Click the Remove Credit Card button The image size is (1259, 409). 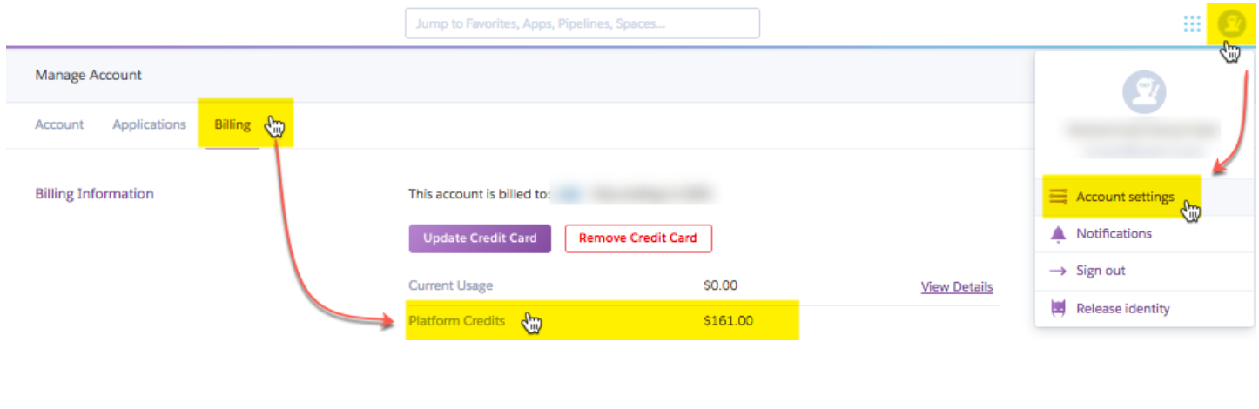[x=638, y=238]
